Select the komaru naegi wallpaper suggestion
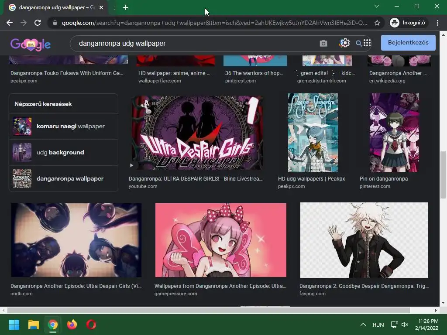Screen dimensions: 447x335 pos(63,126)
